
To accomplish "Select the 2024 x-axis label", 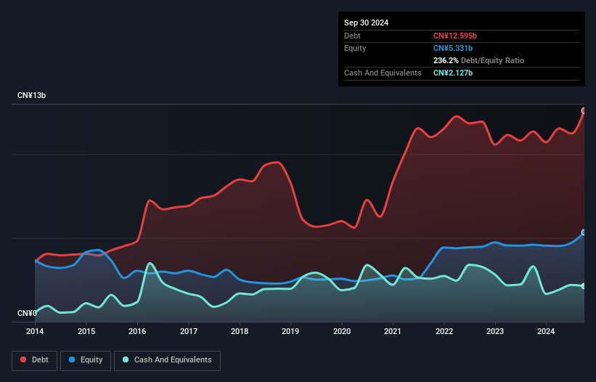I will (546, 331).
